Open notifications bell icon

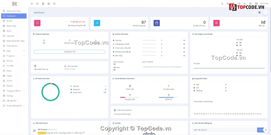pos(245,4)
